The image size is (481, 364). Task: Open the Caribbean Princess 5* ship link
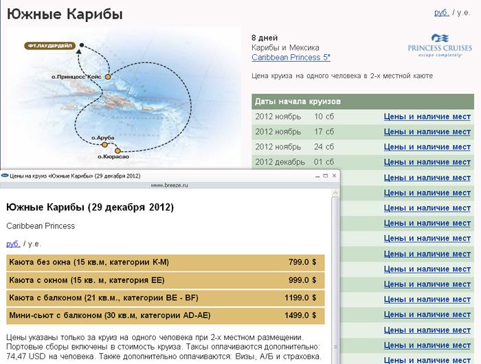click(291, 58)
